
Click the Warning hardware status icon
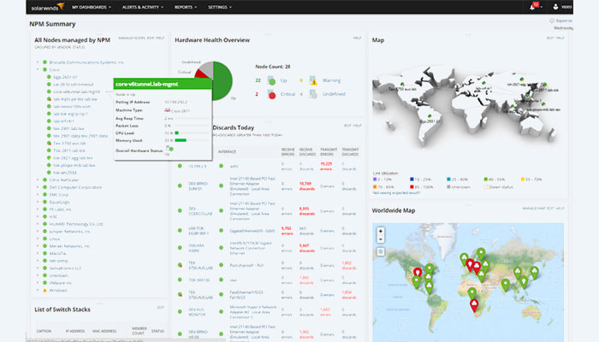coord(313,80)
